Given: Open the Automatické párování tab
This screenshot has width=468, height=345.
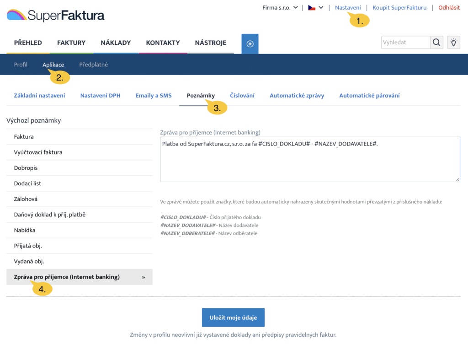Looking at the screenshot, I should pyautogui.click(x=369, y=96).
